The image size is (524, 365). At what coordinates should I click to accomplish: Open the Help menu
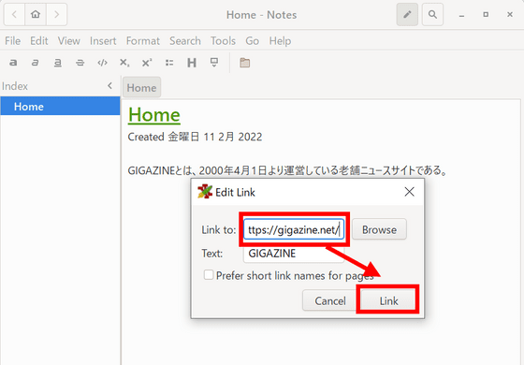coord(280,41)
